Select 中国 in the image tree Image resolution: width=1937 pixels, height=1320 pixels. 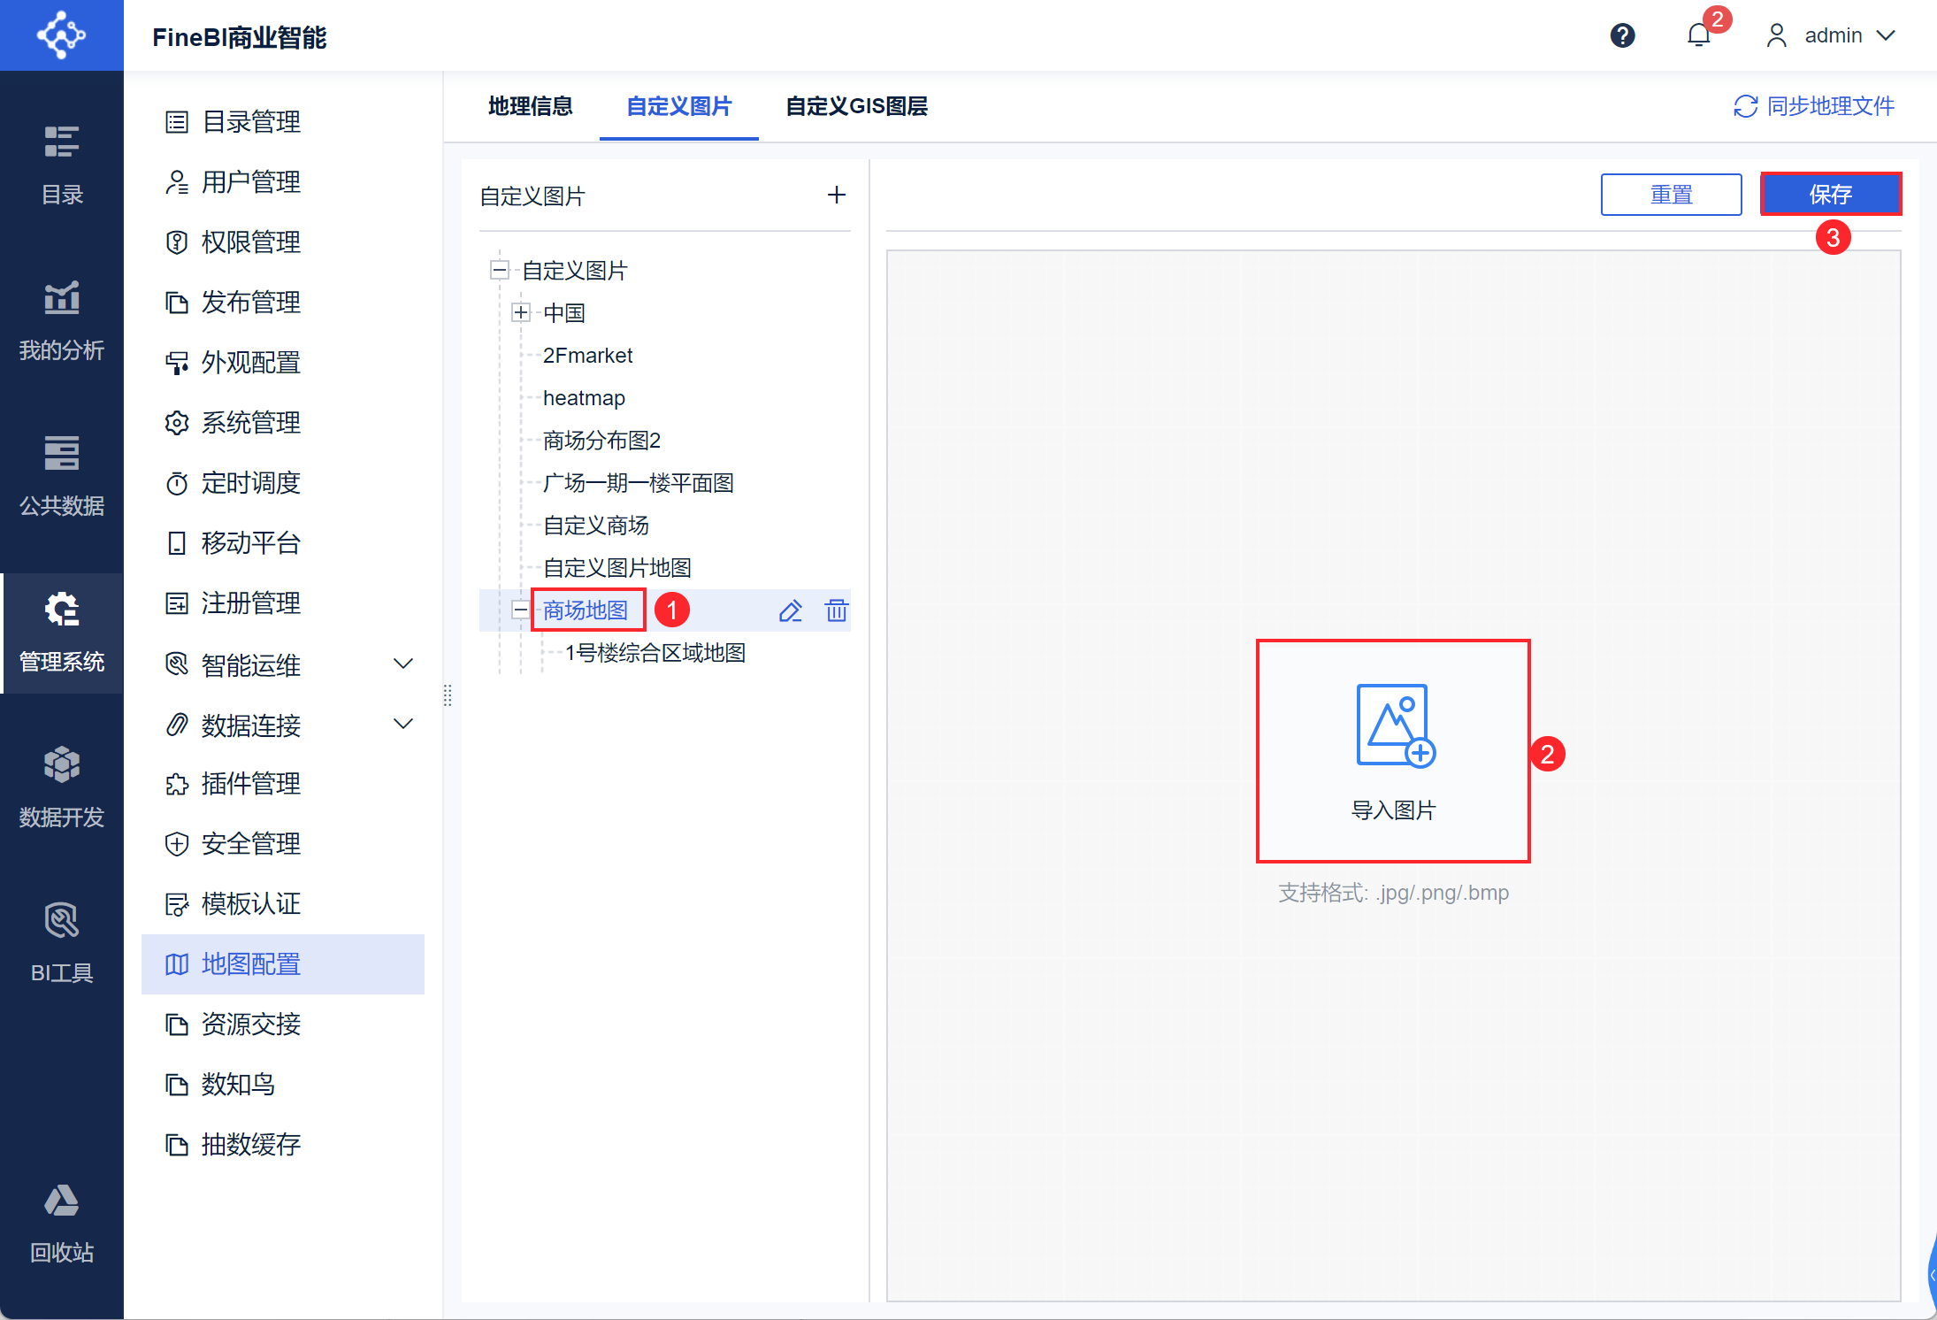click(563, 313)
